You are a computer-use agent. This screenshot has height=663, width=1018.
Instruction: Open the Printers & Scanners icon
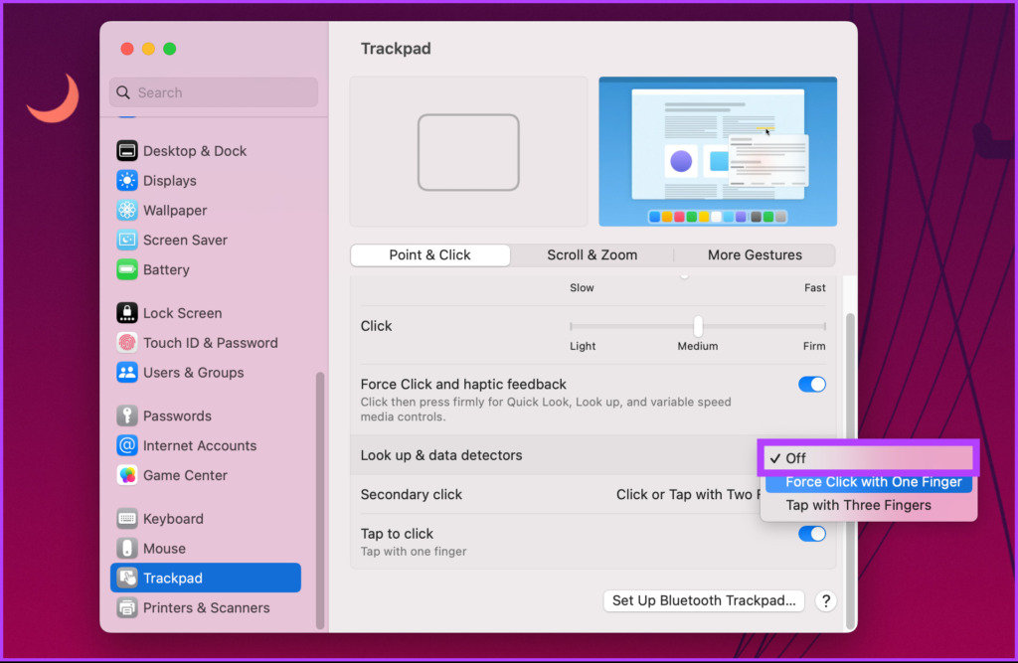126,607
